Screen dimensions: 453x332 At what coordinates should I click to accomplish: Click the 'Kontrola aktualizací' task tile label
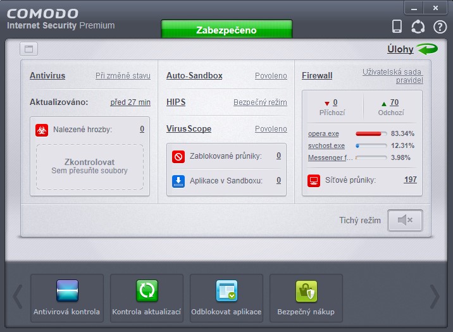pos(147,312)
